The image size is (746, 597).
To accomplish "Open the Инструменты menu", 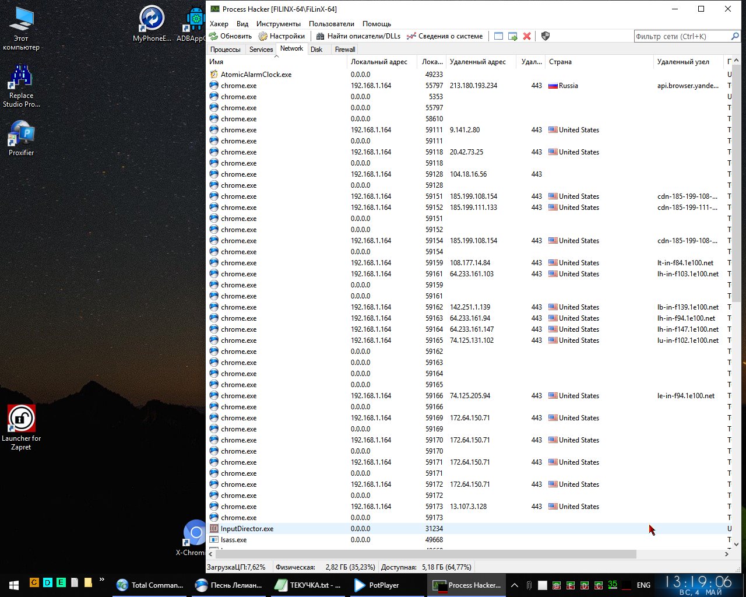I will (x=279, y=24).
